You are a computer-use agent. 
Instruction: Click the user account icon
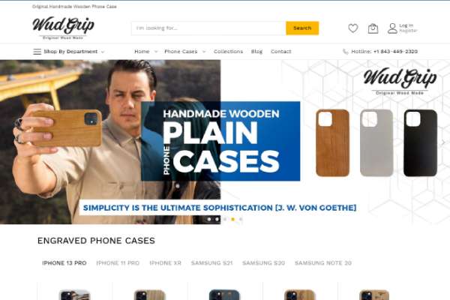tap(392, 28)
